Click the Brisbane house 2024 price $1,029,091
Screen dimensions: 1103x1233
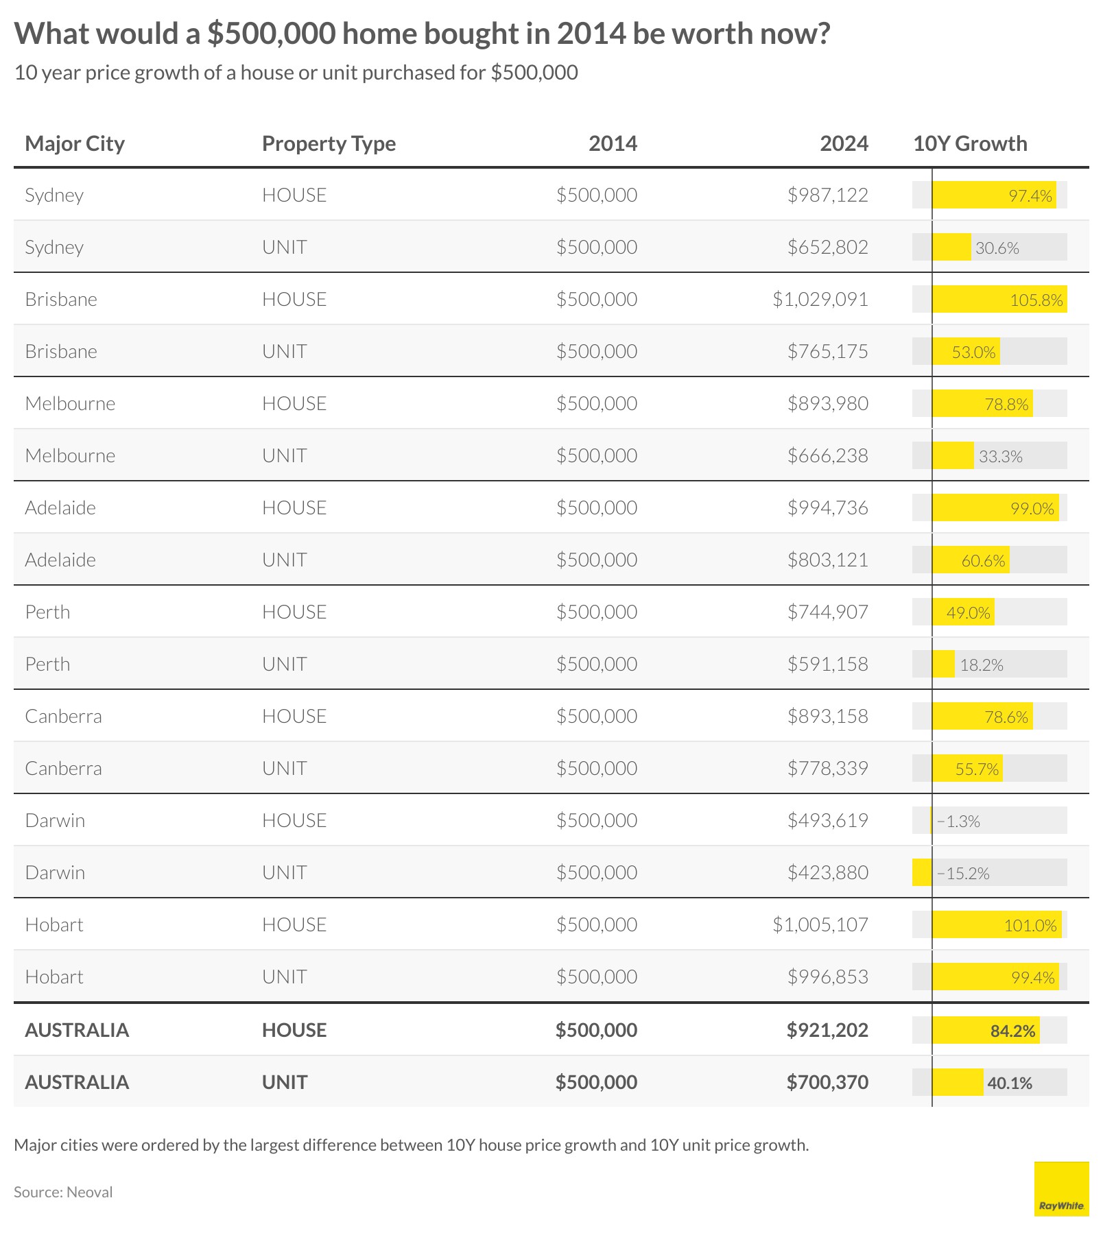pos(820,300)
